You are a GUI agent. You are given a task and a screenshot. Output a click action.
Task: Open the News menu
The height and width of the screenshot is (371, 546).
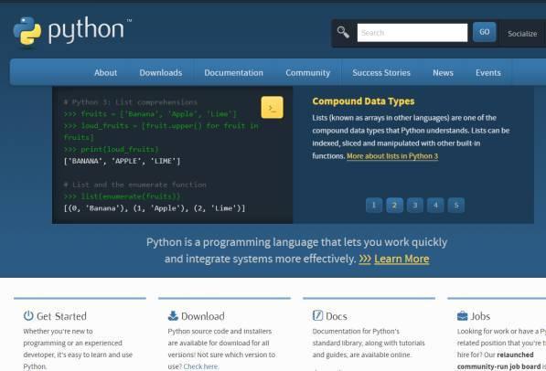coord(443,73)
